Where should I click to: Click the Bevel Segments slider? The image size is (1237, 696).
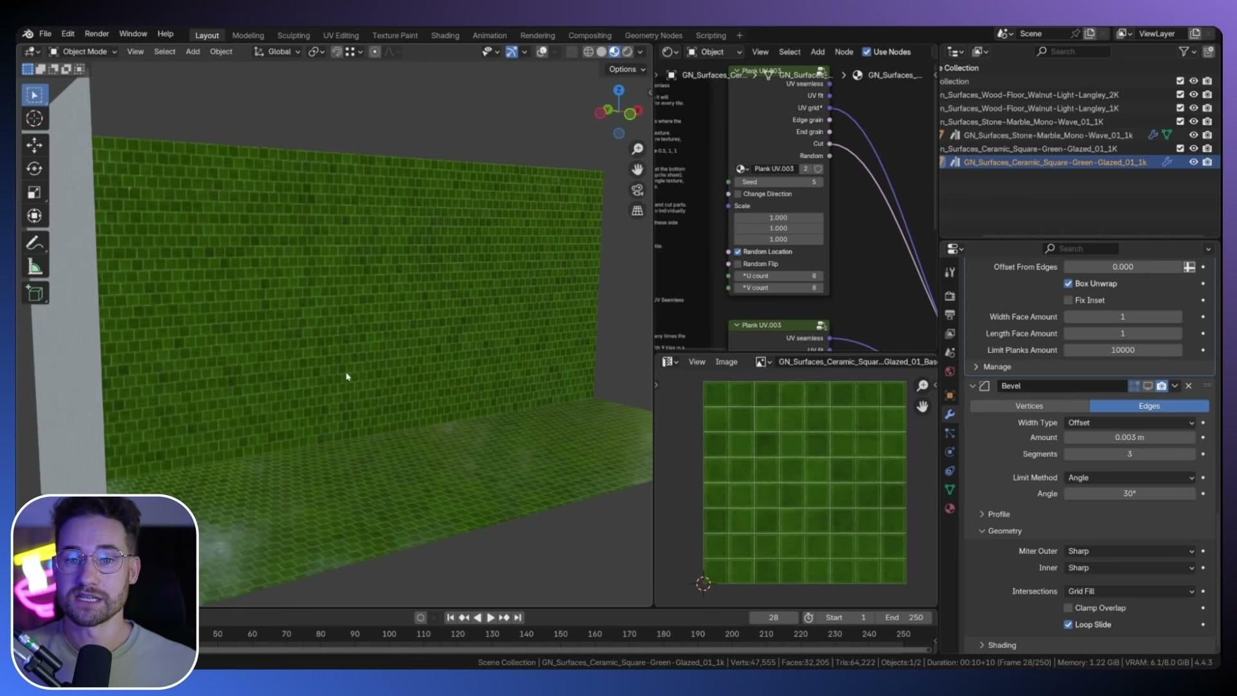click(x=1130, y=454)
